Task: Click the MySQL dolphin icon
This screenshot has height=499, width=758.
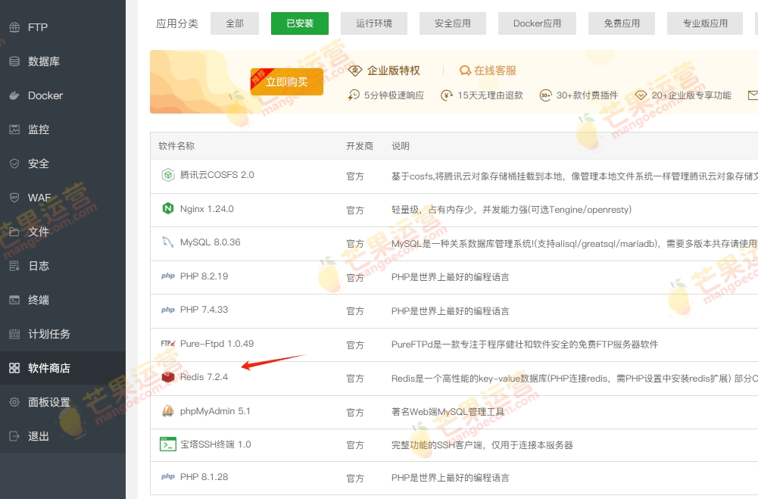Action: pos(167,242)
